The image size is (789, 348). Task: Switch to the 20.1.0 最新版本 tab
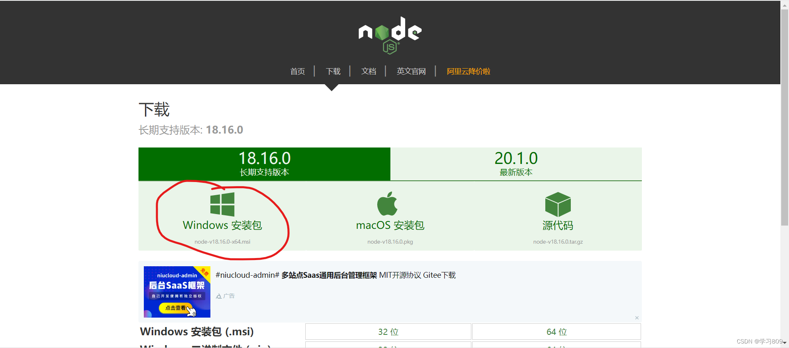[x=516, y=164]
